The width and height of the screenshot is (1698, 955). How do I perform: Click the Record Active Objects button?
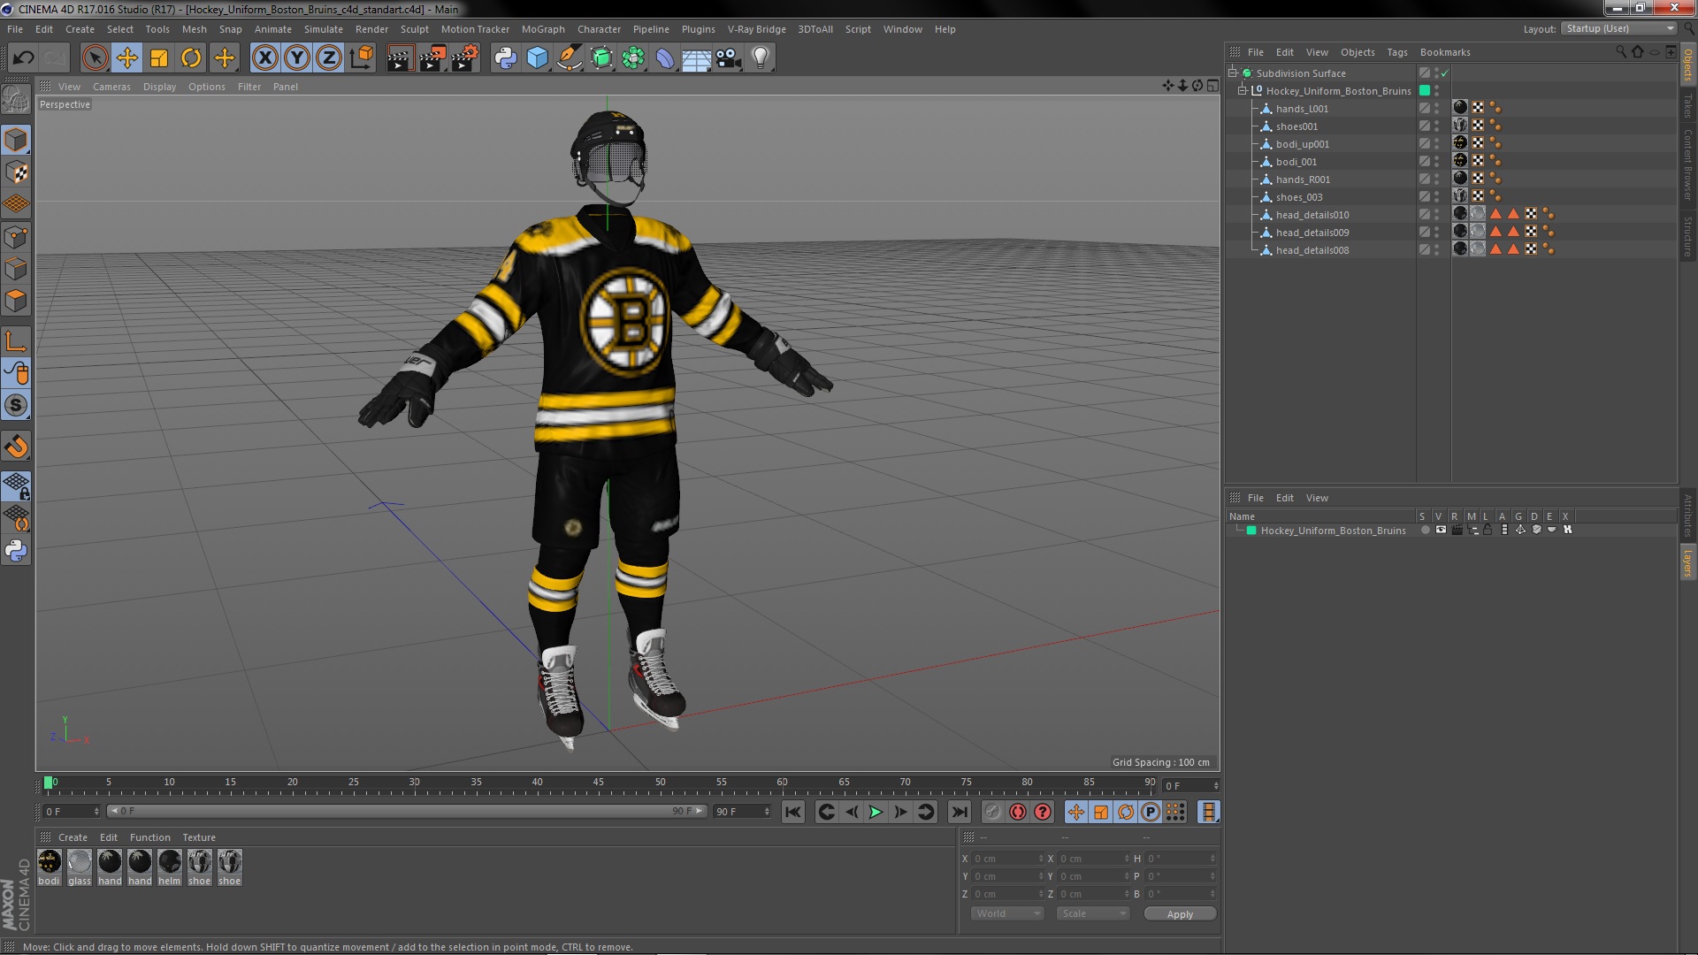click(993, 812)
